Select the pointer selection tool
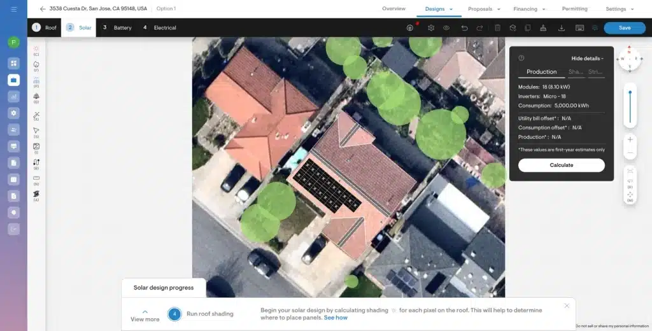652x331 pixels. pos(36,130)
